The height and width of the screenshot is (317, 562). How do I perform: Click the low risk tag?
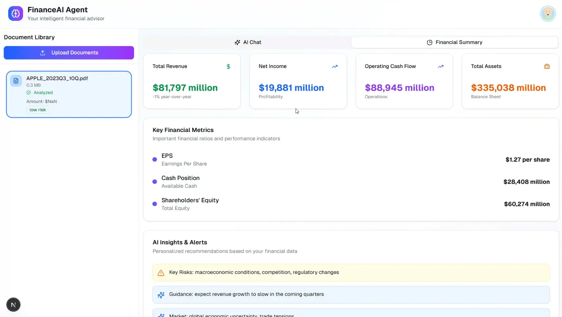tap(38, 110)
